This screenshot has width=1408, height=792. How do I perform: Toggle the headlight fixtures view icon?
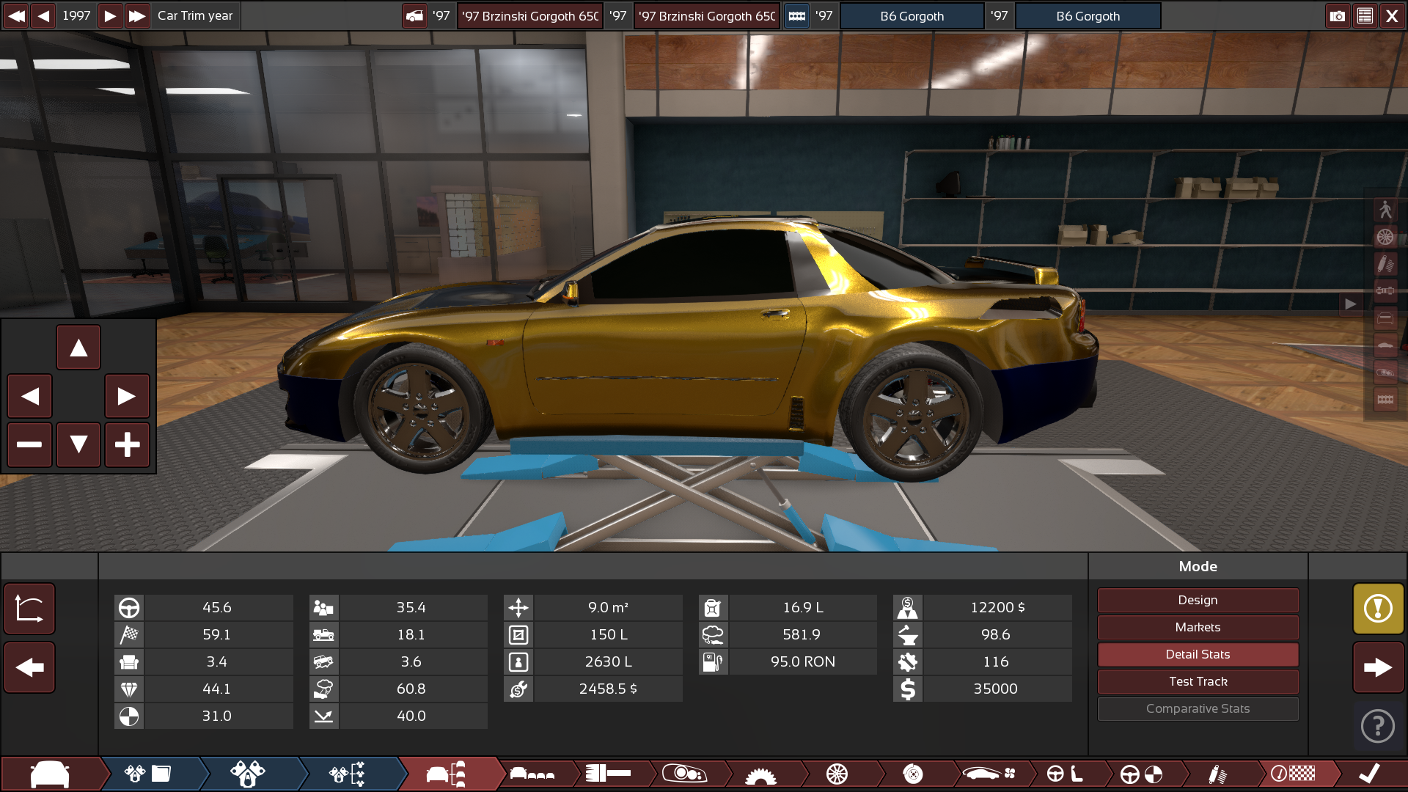1385,373
